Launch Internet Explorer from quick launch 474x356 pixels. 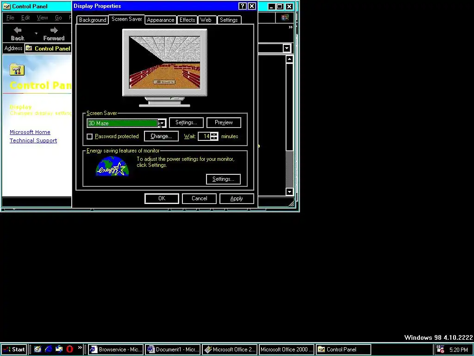[48, 350]
